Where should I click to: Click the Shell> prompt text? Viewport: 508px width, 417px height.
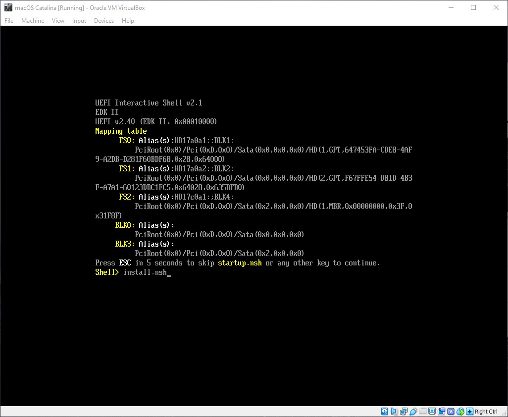tap(107, 272)
